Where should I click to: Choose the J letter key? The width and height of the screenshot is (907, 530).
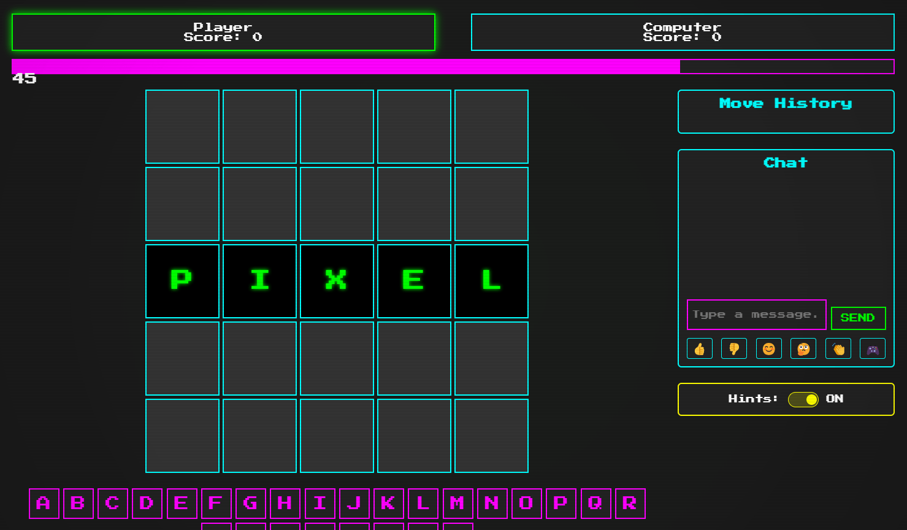[x=354, y=504]
